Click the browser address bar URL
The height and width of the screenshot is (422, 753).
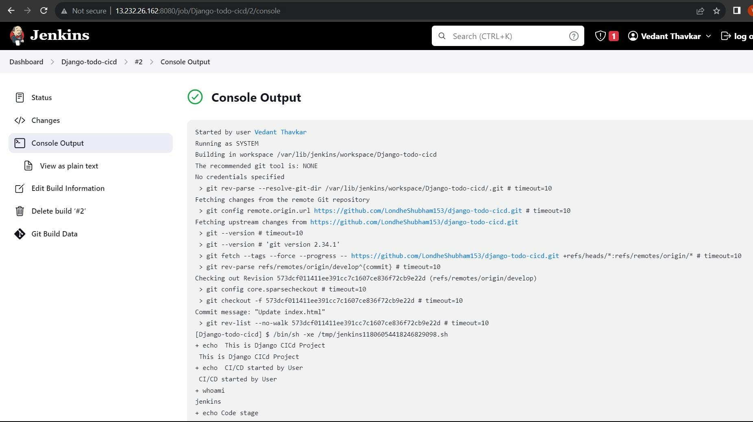point(198,11)
